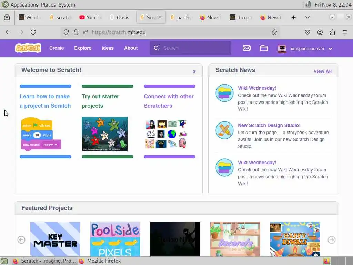Open the Key Master project thumbnail
This screenshot has width=353, height=265.
[55, 239]
